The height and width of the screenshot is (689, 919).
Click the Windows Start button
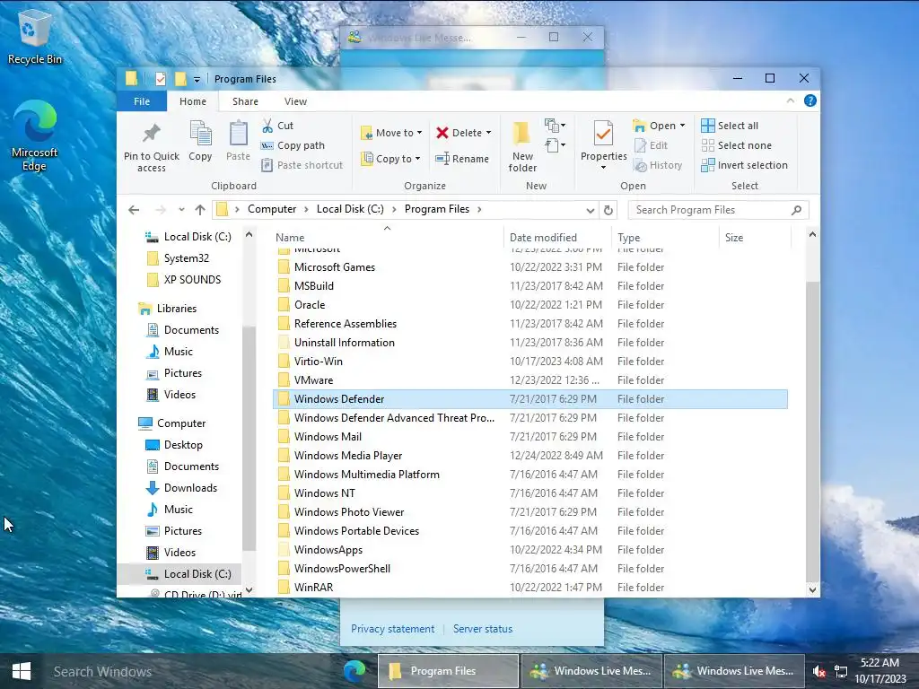point(22,671)
